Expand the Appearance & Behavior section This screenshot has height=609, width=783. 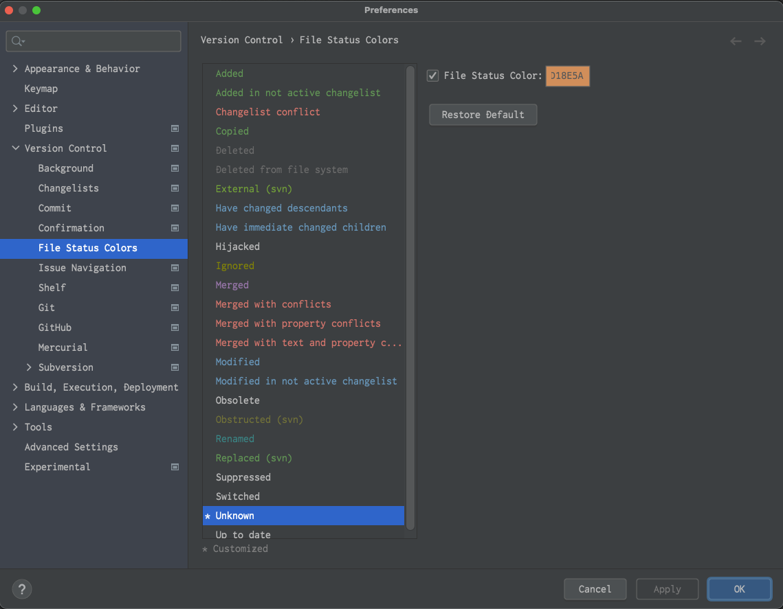tap(15, 69)
